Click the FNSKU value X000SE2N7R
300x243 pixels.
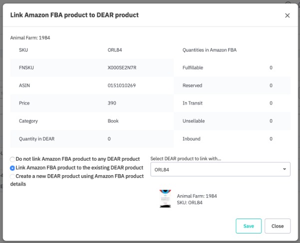tap(121, 68)
